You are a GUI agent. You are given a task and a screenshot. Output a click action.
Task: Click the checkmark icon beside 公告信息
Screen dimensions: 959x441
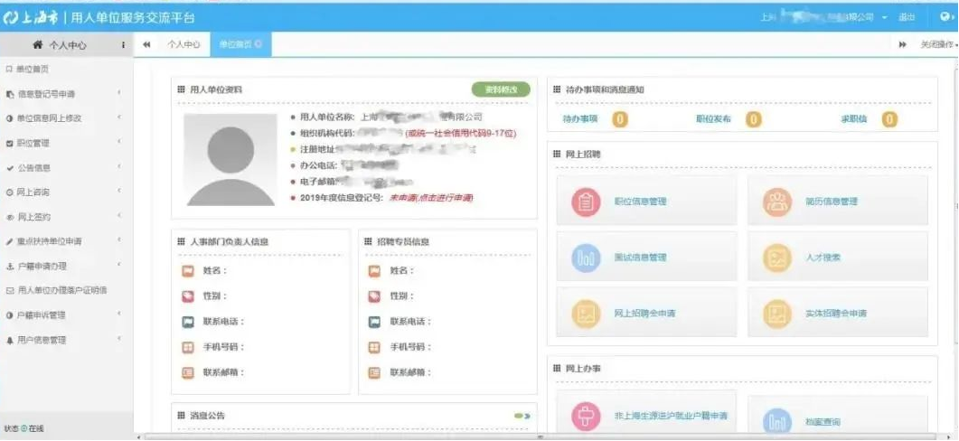point(9,168)
